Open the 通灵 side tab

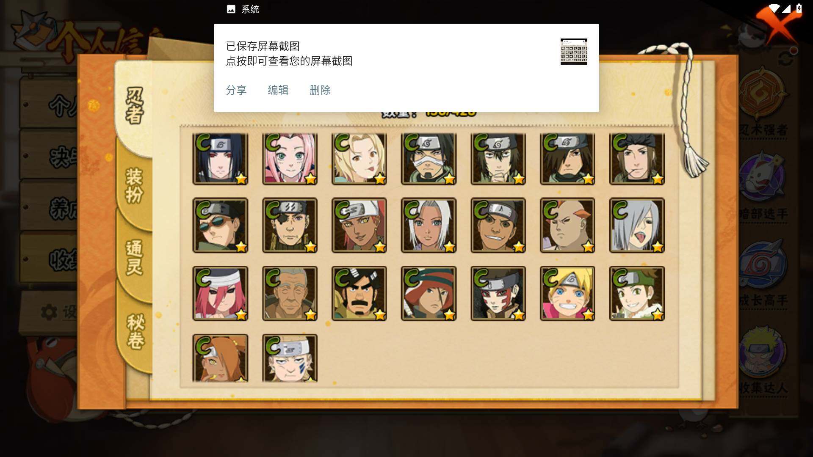(x=135, y=257)
